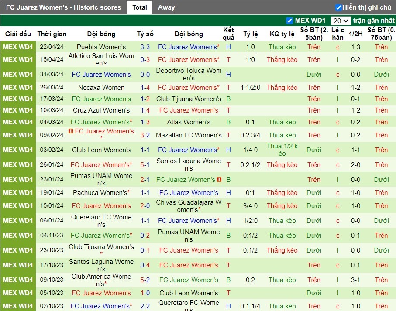Toggle the Hiển thị ghi chú checkbox
396x311 pixels.
click(x=338, y=7)
